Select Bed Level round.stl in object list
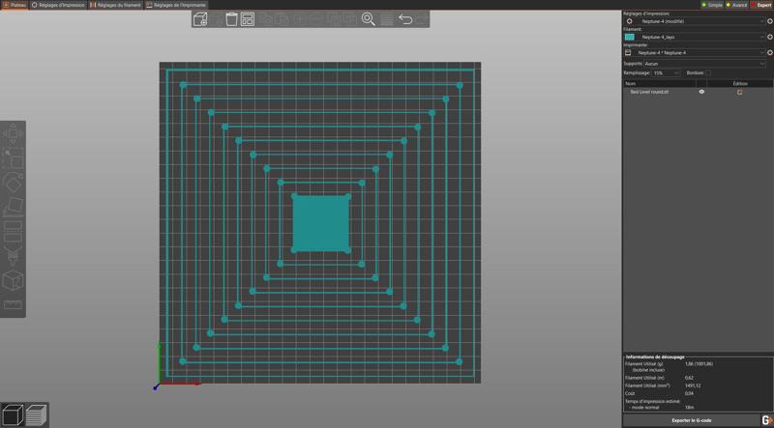Viewport: 774px width, 428px height. (649, 92)
